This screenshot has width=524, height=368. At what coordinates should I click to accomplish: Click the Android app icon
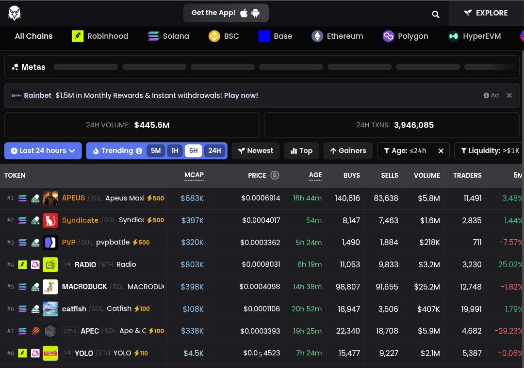point(255,13)
